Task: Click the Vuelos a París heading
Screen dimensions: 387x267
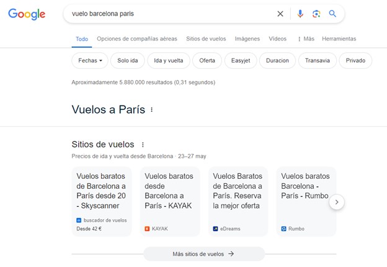Action: [x=109, y=109]
